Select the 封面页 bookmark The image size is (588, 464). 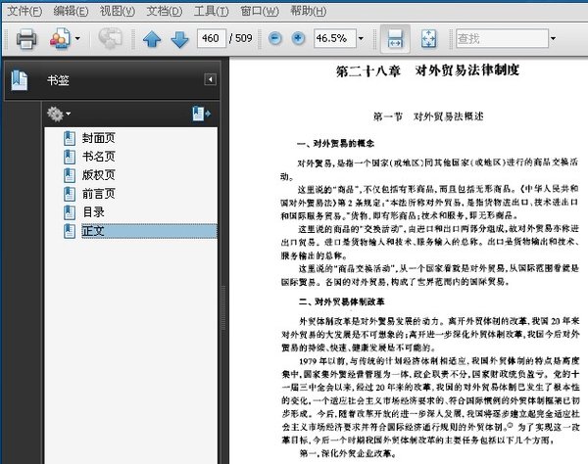click(99, 138)
